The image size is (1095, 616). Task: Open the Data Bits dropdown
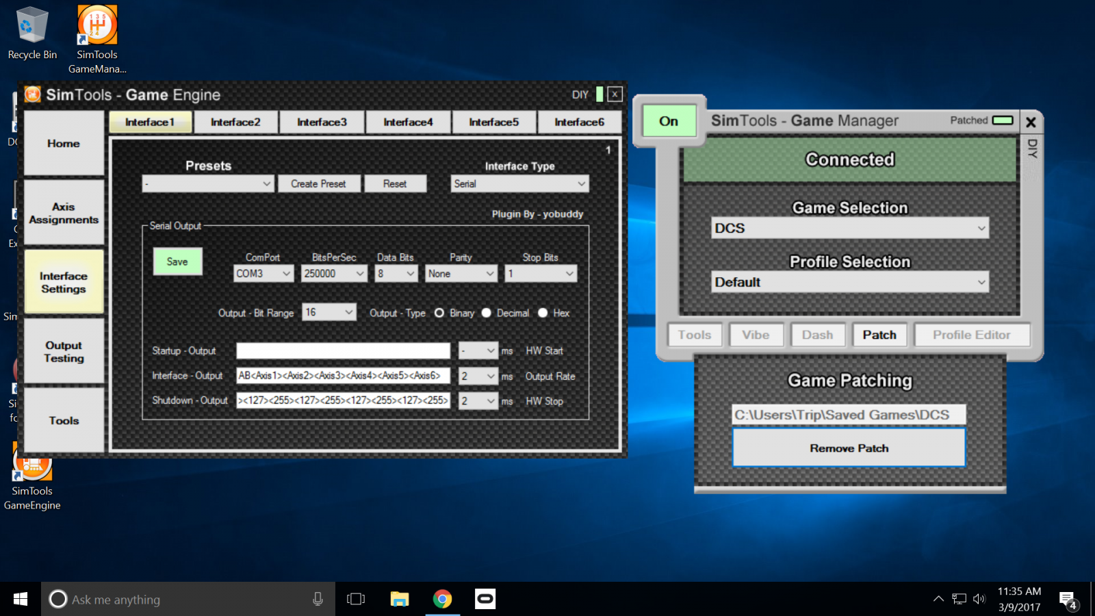click(396, 274)
